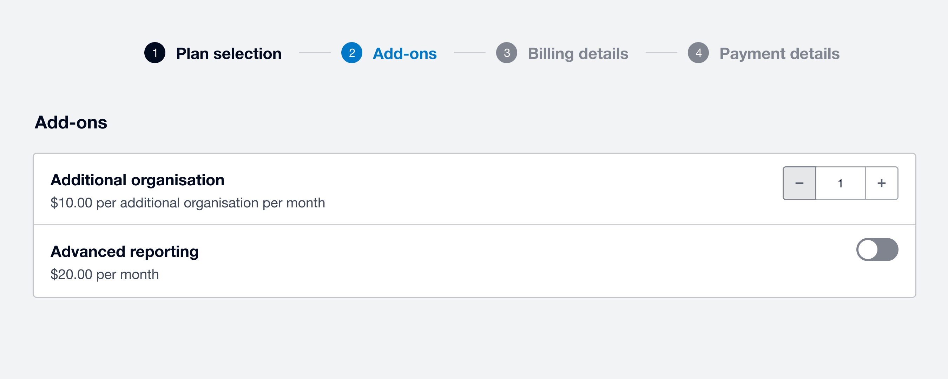Viewport: 948px width, 379px height.
Task: Click the grey circle beside Billing details
Action: click(x=506, y=53)
